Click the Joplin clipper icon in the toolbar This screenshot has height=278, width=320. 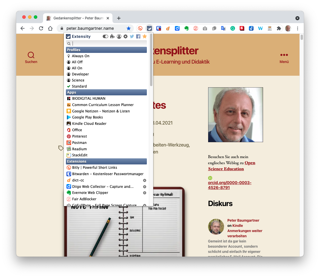(x=251, y=28)
